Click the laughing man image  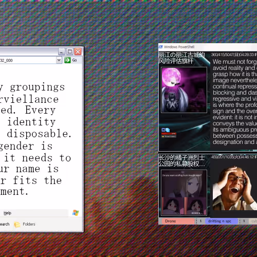(235, 188)
